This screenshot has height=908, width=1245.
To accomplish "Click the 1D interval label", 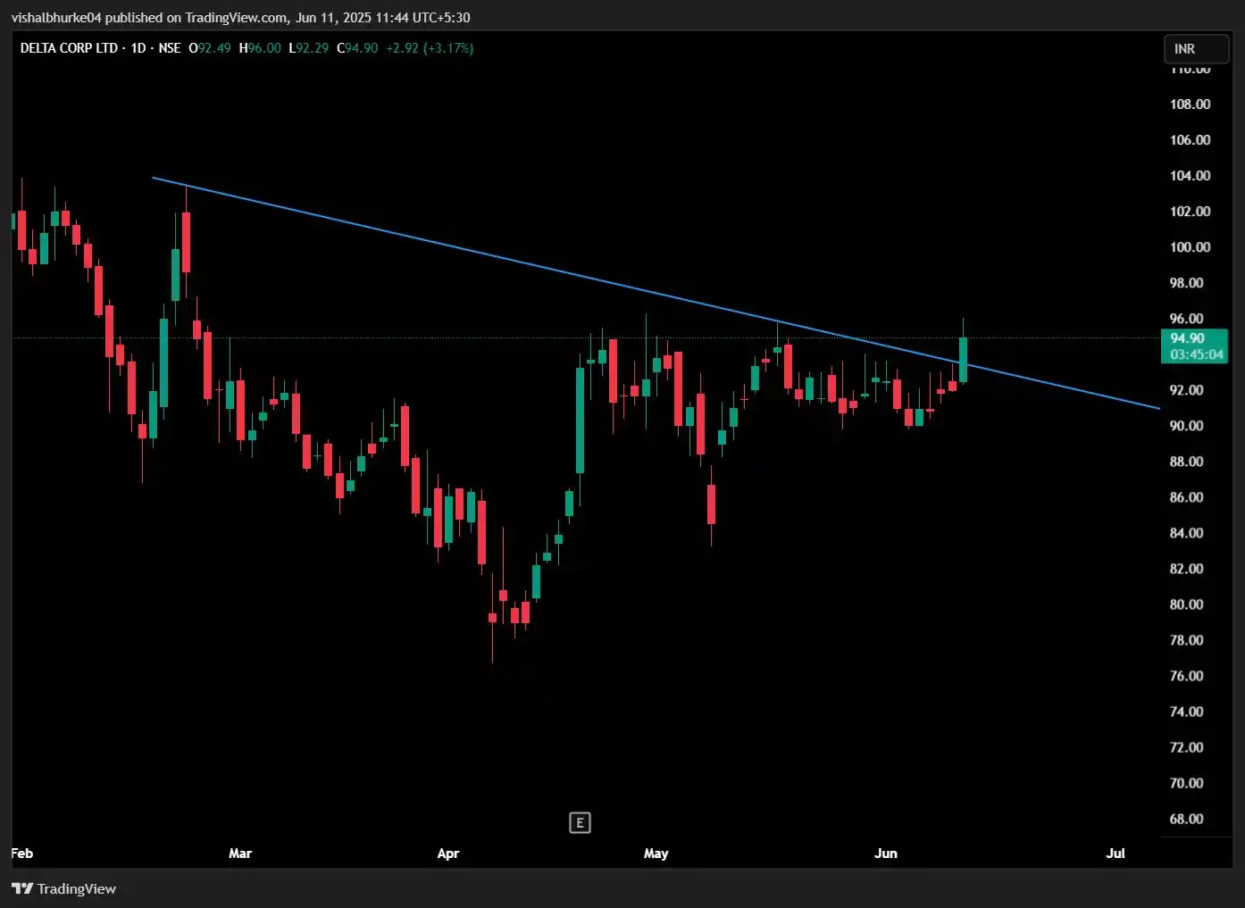I will (138, 48).
